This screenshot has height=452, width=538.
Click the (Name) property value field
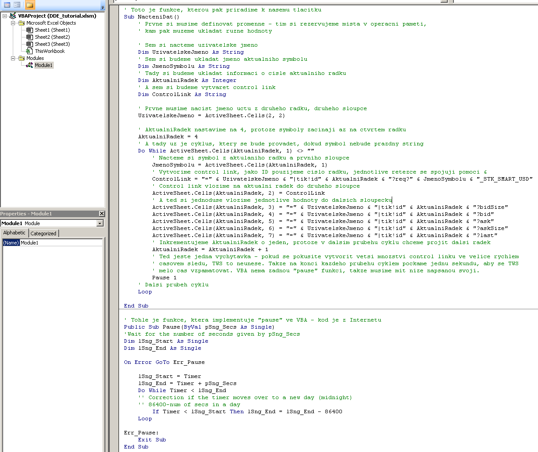pos(61,243)
